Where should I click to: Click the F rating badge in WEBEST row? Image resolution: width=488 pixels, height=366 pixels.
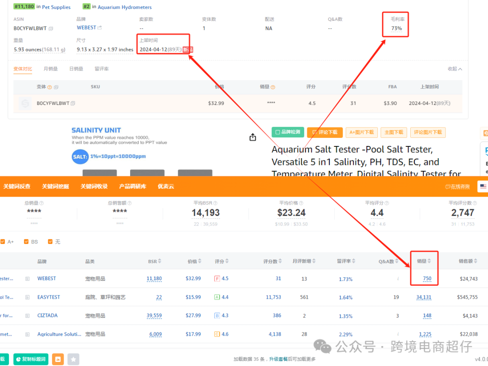click(x=217, y=279)
